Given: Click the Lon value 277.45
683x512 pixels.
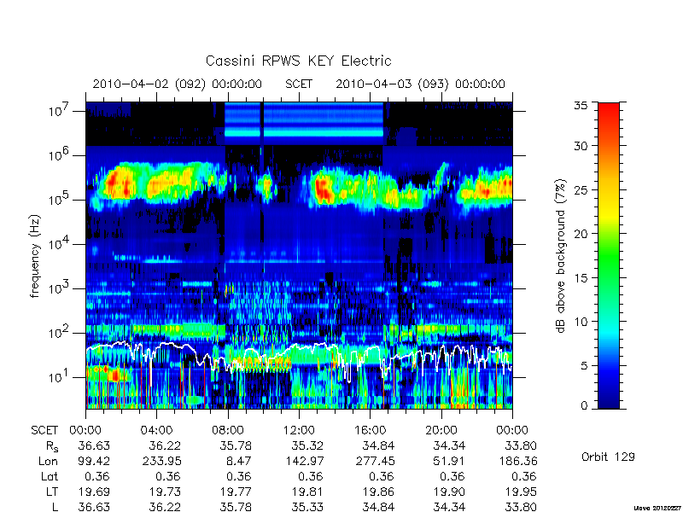Looking at the screenshot, I should [x=375, y=461].
